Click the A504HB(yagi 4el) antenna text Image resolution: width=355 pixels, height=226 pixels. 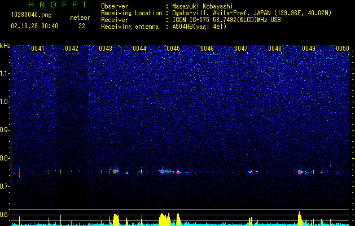point(199,27)
